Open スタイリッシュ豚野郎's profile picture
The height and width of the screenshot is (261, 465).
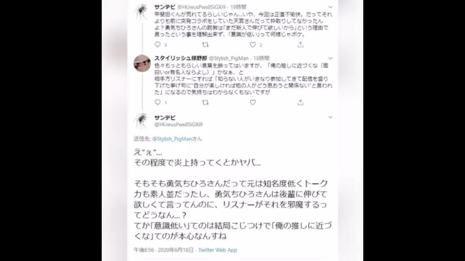[142, 63]
